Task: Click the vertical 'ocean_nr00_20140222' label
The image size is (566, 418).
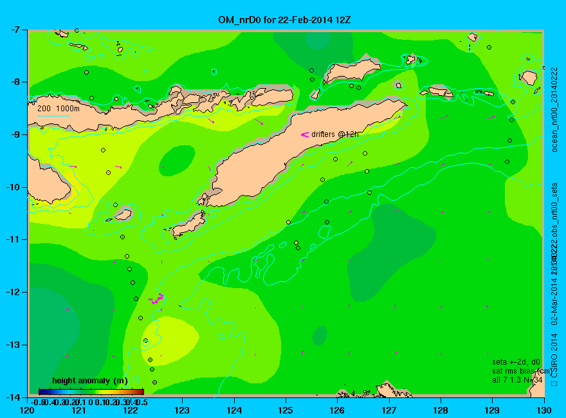Action: pyautogui.click(x=554, y=109)
